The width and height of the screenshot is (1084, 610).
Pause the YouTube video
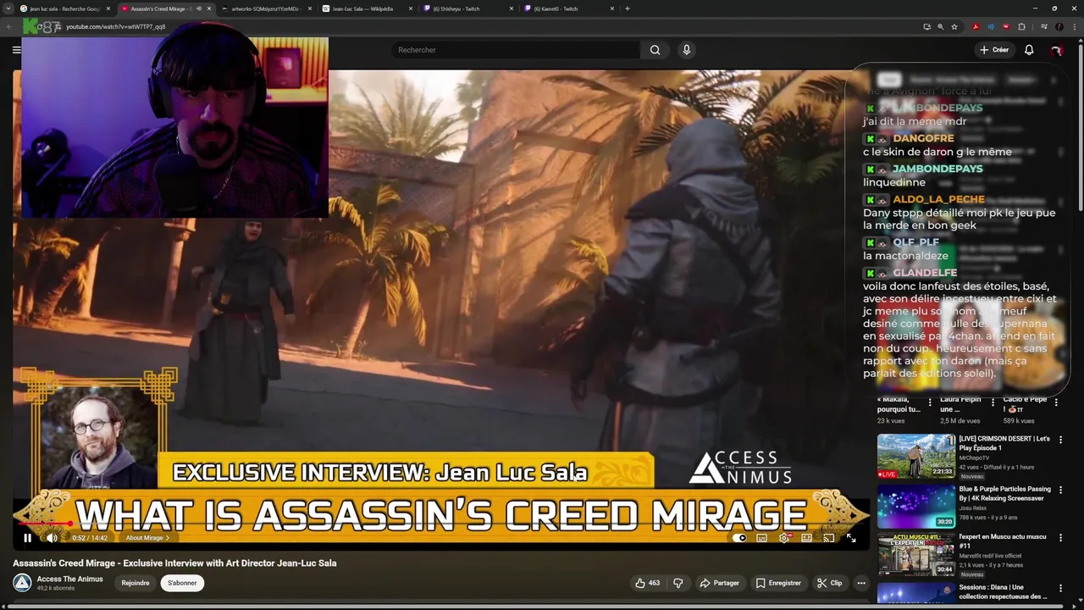pyautogui.click(x=27, y=538)
